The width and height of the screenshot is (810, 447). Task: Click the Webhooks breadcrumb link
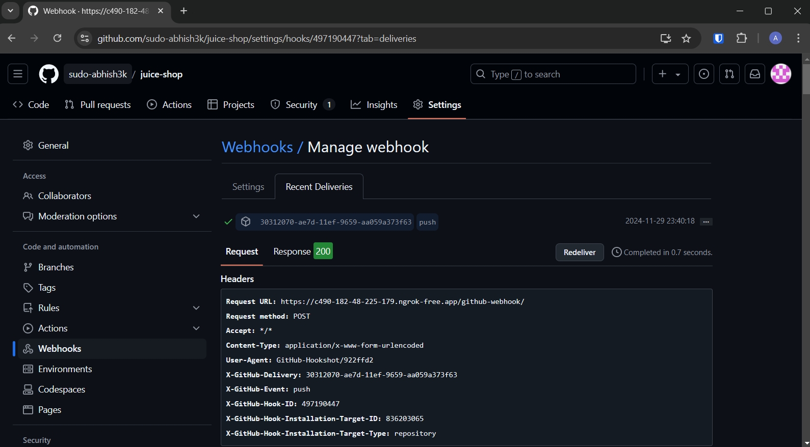point(257,147)
